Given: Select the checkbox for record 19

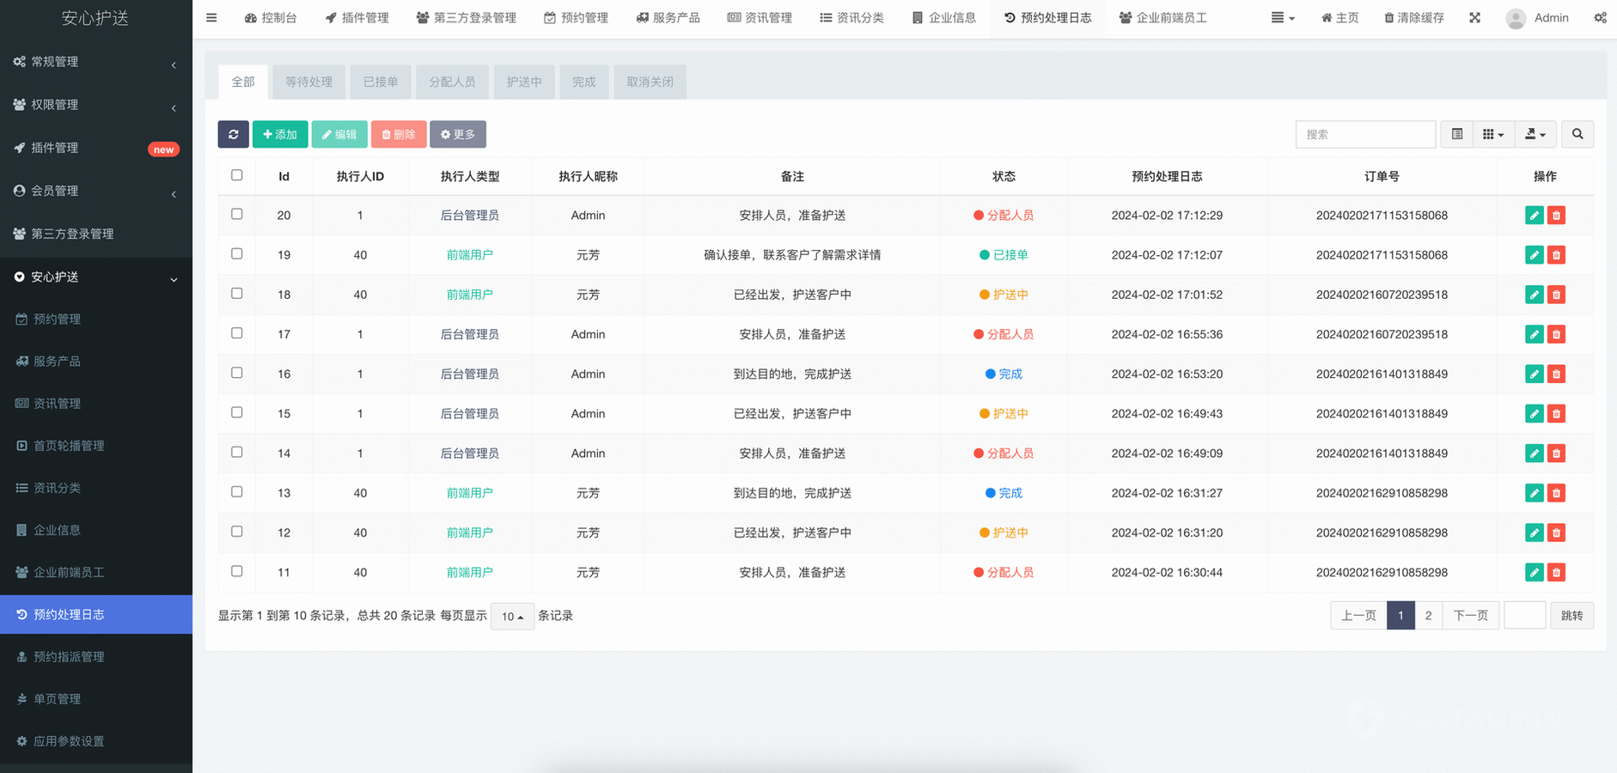Looking at the screenshot, I should (x=237, y=254).
